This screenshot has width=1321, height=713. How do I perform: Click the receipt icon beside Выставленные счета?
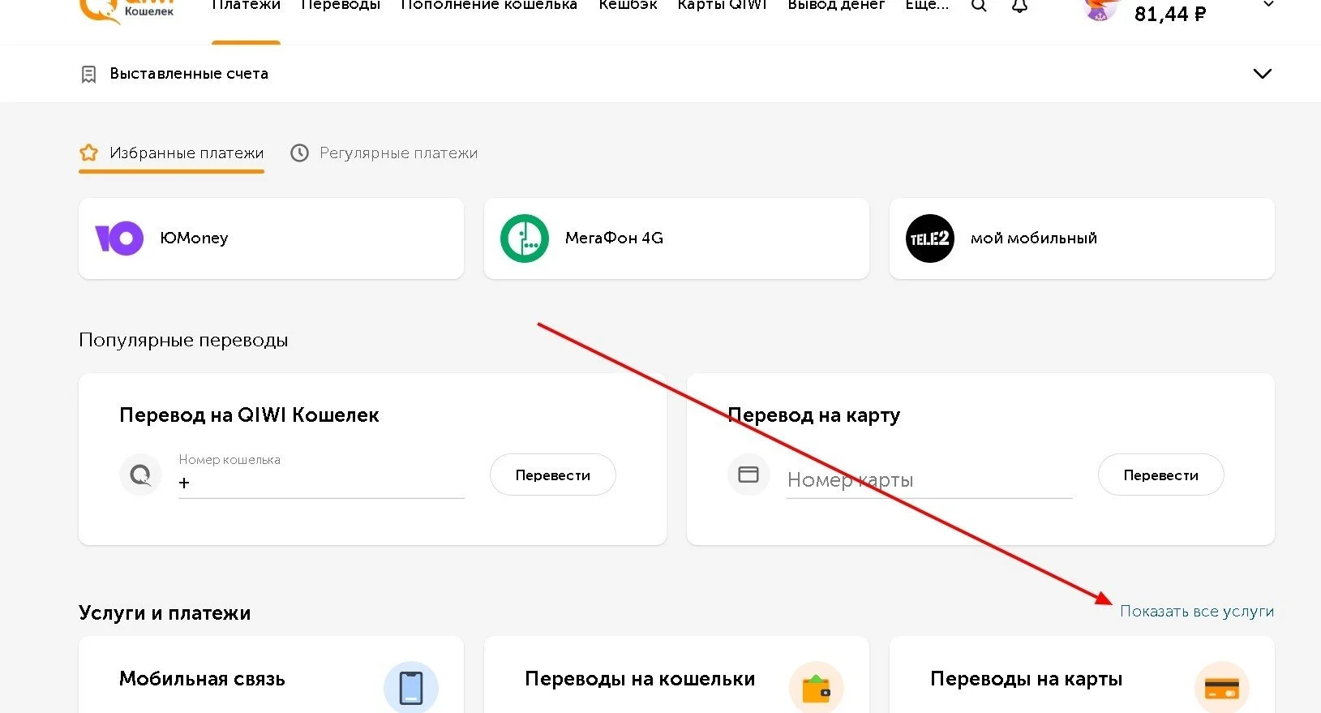pyautogui.click(x=89, y=75)
